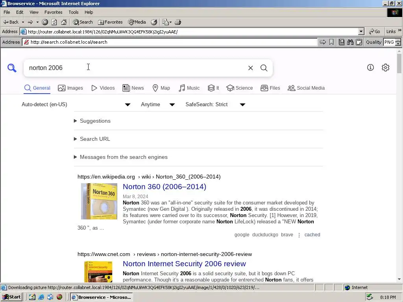Open the preferences gear icon
The image size is (403, 302).
tap(386, 68)
